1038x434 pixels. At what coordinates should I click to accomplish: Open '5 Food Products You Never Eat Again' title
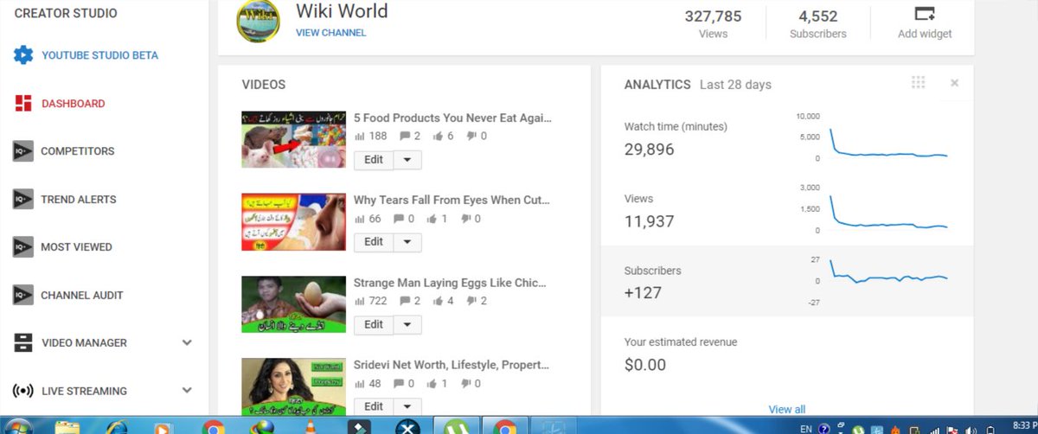point(452,118)
